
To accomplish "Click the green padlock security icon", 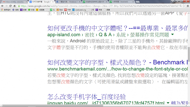I will pyautogui.click(x=19, y=6).
